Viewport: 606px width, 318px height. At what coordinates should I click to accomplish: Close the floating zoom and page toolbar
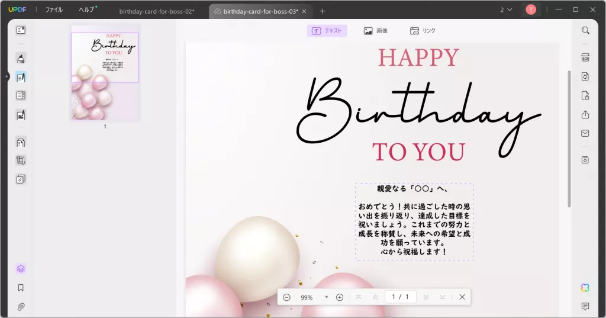(x=462, y=297)
